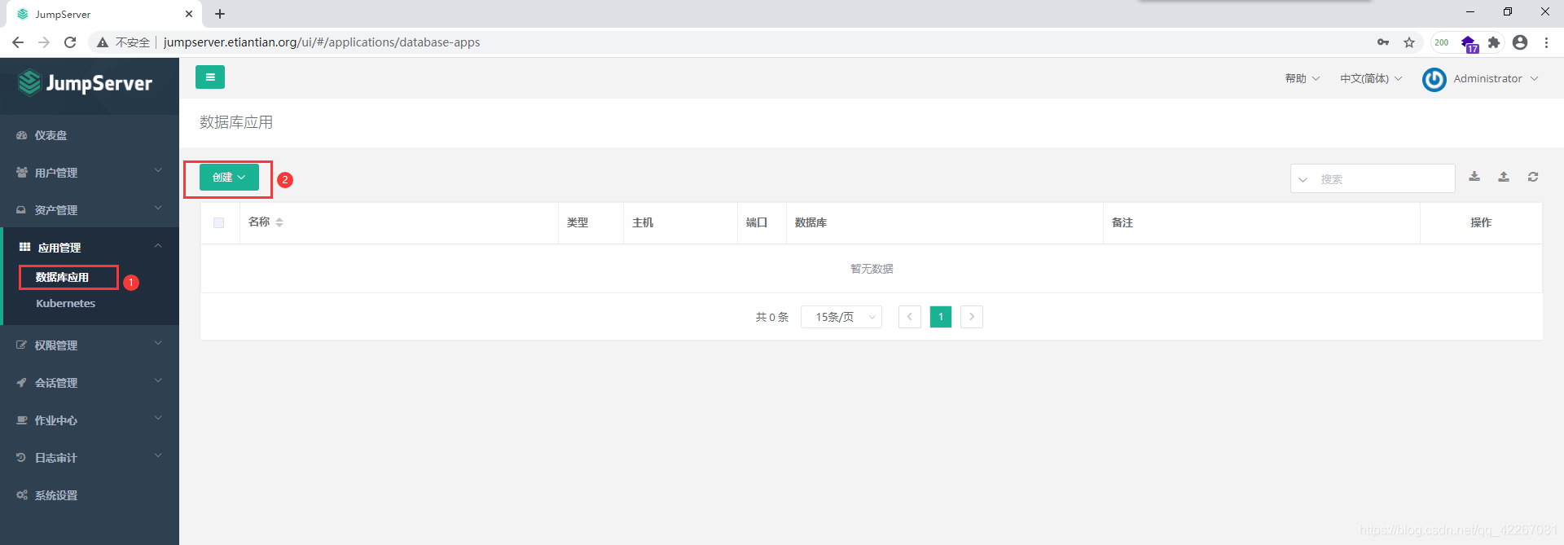Click the browser forward arrow

tap(44, 42)
